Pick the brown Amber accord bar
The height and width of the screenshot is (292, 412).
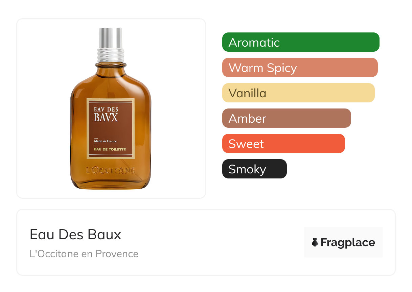coord(287,118)
